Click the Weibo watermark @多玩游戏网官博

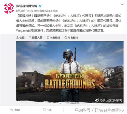point(109,100)
